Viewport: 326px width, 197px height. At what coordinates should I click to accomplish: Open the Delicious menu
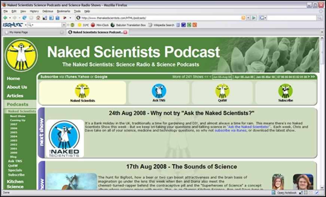[48, 12]
